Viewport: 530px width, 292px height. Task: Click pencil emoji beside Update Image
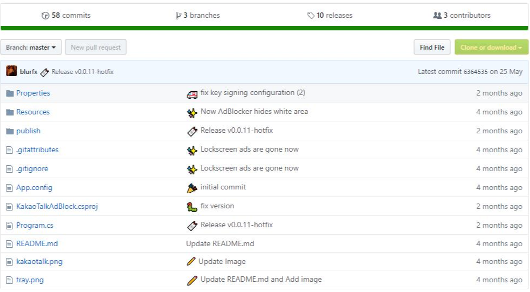click(x=191, y=261)
